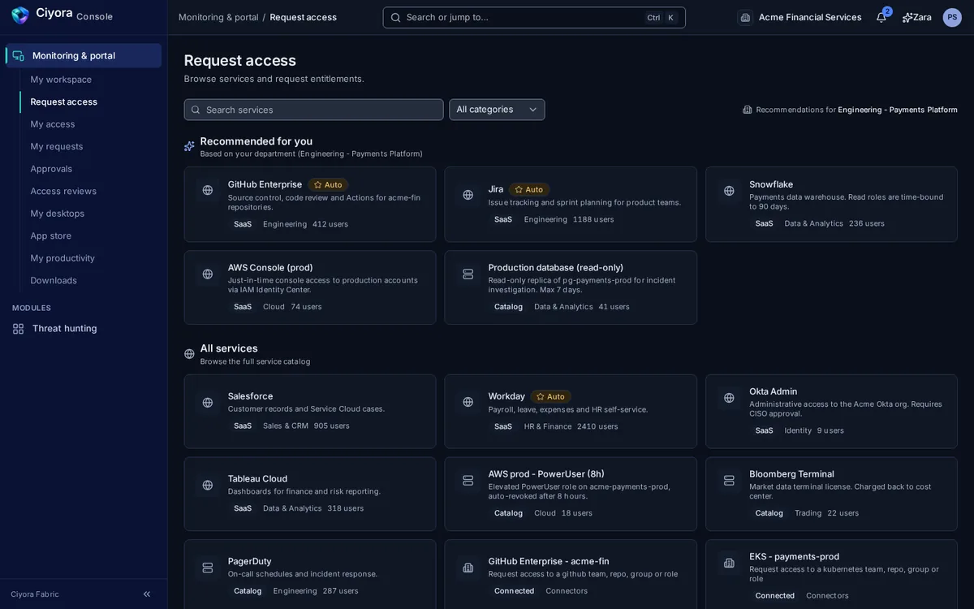Open the Okta Admin service card

point(831,412)
